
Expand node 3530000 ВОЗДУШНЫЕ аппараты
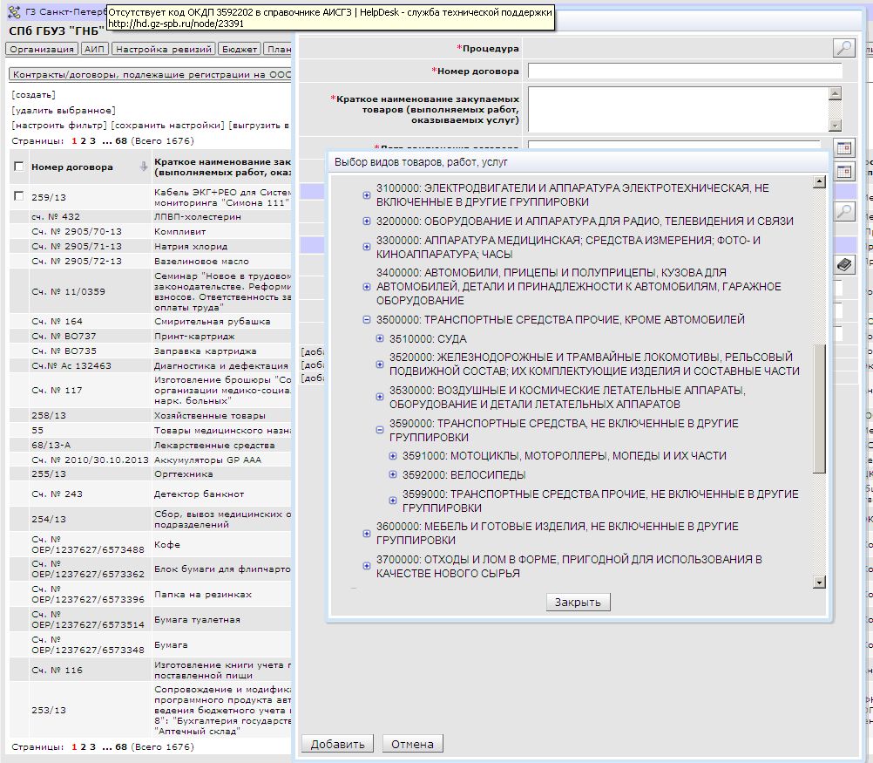click(x=380, y=397)
